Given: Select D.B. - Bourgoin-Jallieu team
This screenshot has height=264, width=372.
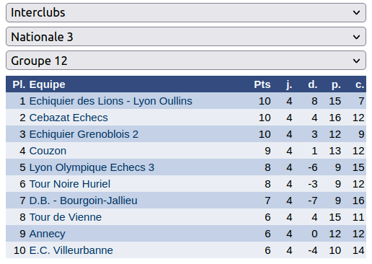Looking at the screenshot, I should pyautogui.click(x=83, y=201).
